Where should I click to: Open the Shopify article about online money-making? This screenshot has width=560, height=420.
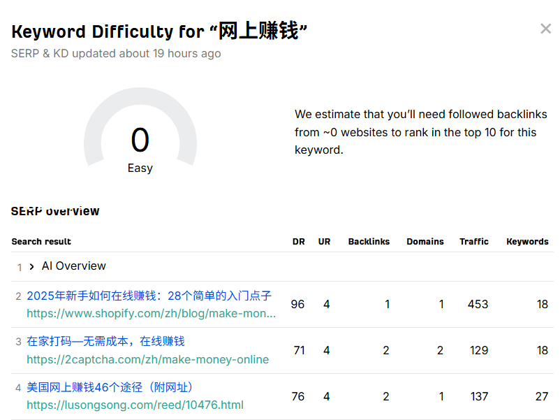pos(149,296)
